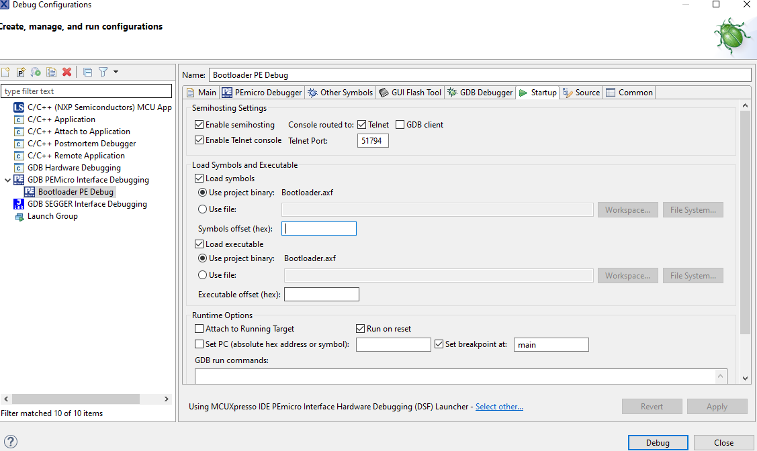The width and height of the screenshot is (757, 451).
Task: Filter the launch configurations list
Action: click(87, 90)
